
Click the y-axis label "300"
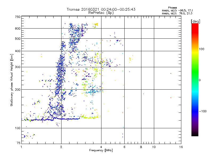tap(18, 67)
